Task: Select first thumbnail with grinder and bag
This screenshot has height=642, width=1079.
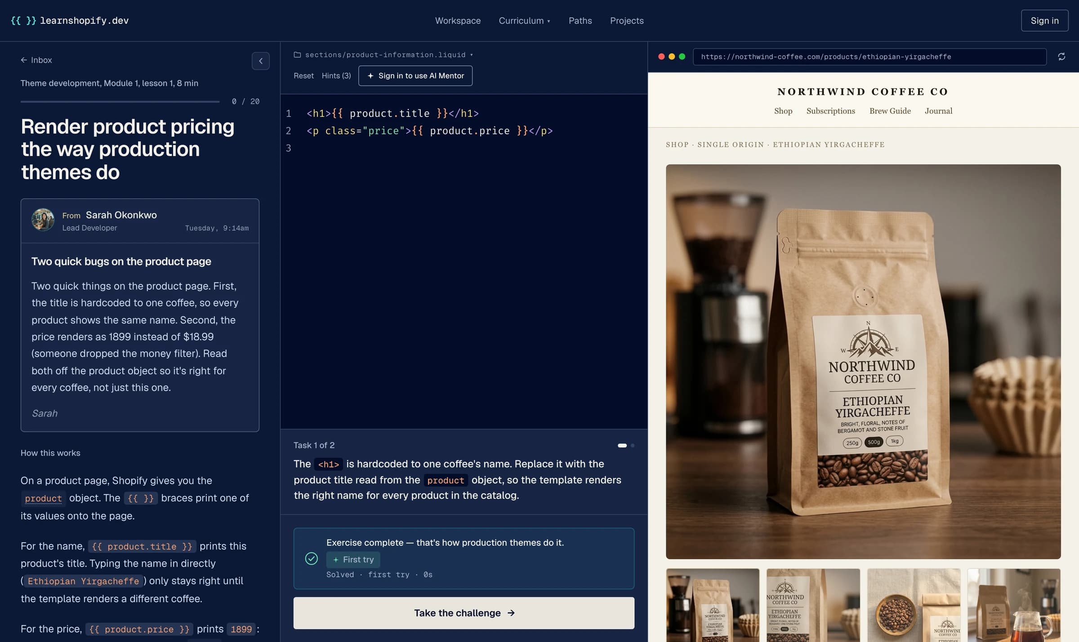Action: [x=712, y=605]
